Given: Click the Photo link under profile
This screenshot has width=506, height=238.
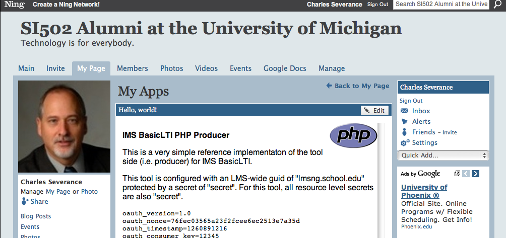Looking at the screenshot, I should (89, 191).
